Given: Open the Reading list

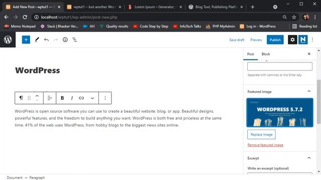Looking at the screenshot, I should click(305, 26).
